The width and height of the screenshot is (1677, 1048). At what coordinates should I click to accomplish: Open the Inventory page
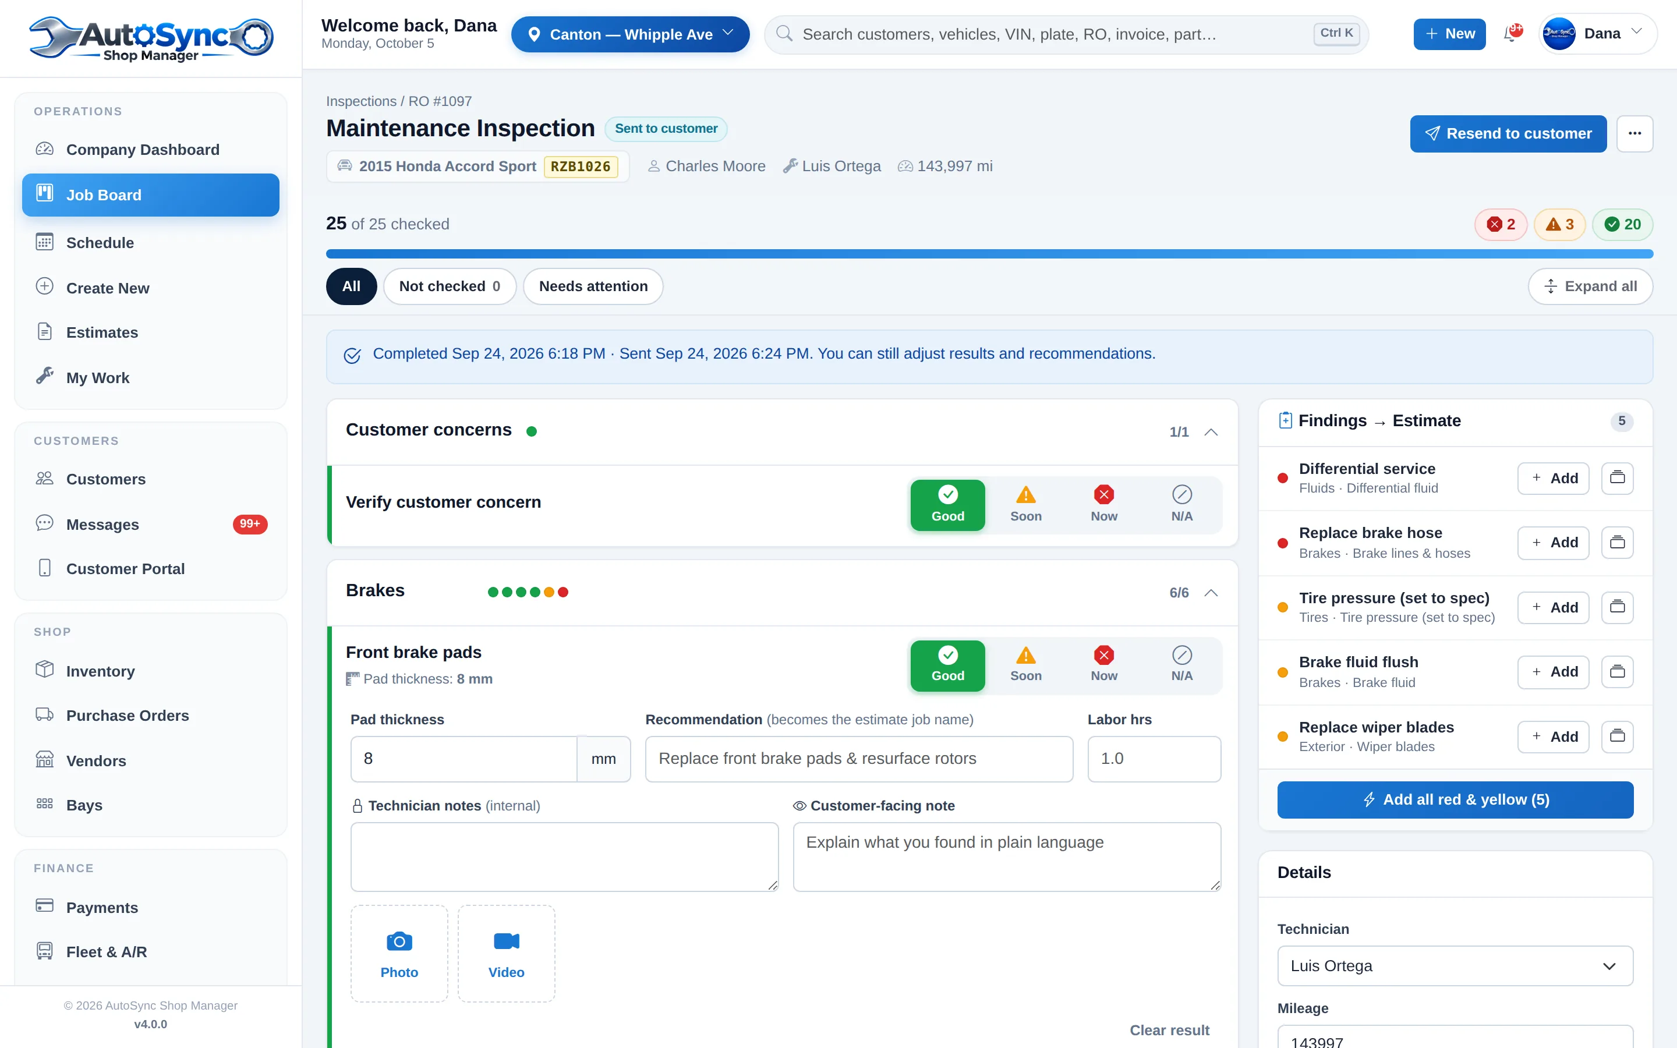150,670
